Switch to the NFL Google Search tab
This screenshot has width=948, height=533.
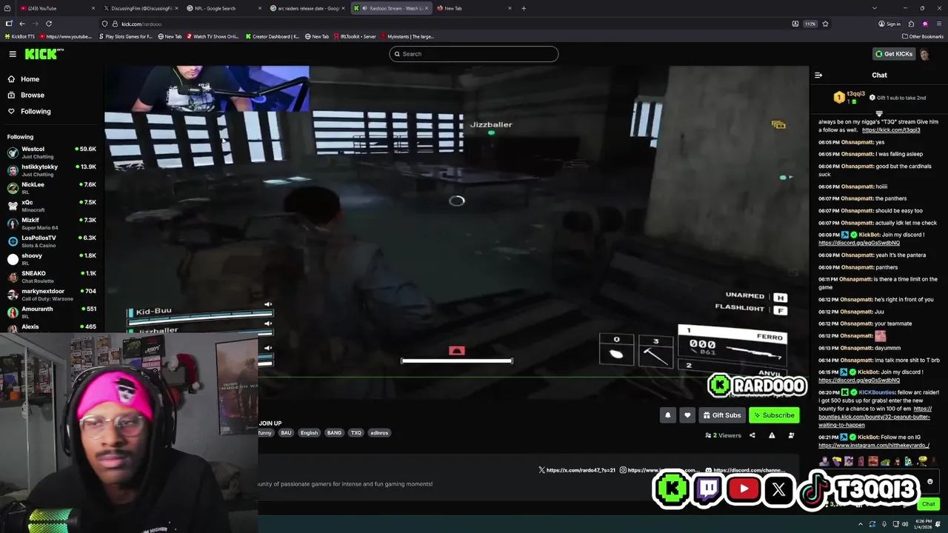222,8
